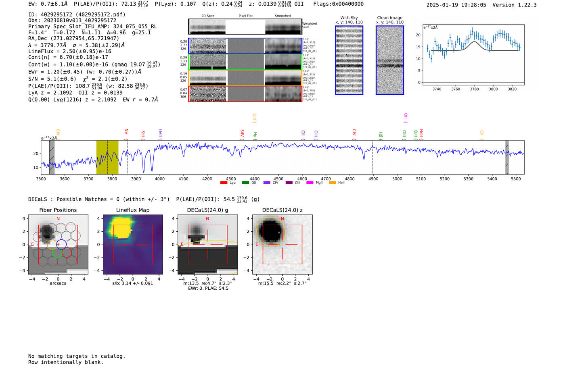Click the Primary Spec_Slot_IFU_AMP text
565x384 pixels.
pyautogui.click(x=92, y=27)
